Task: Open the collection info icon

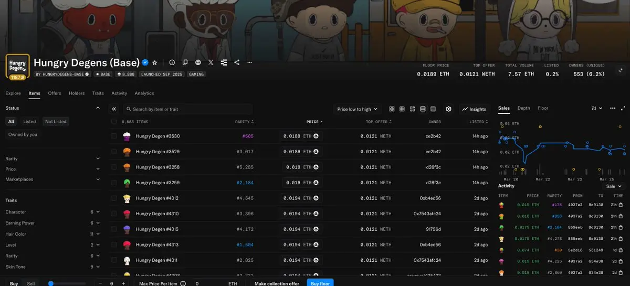Action: coord(172,62)
